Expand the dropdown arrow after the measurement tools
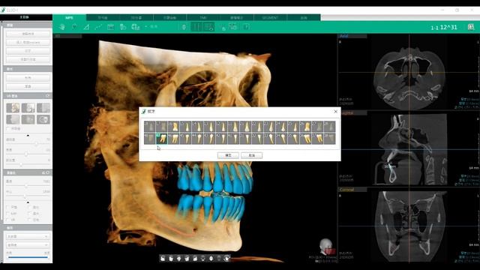Viewport: 480px width, 270px height. pos(146,27)
